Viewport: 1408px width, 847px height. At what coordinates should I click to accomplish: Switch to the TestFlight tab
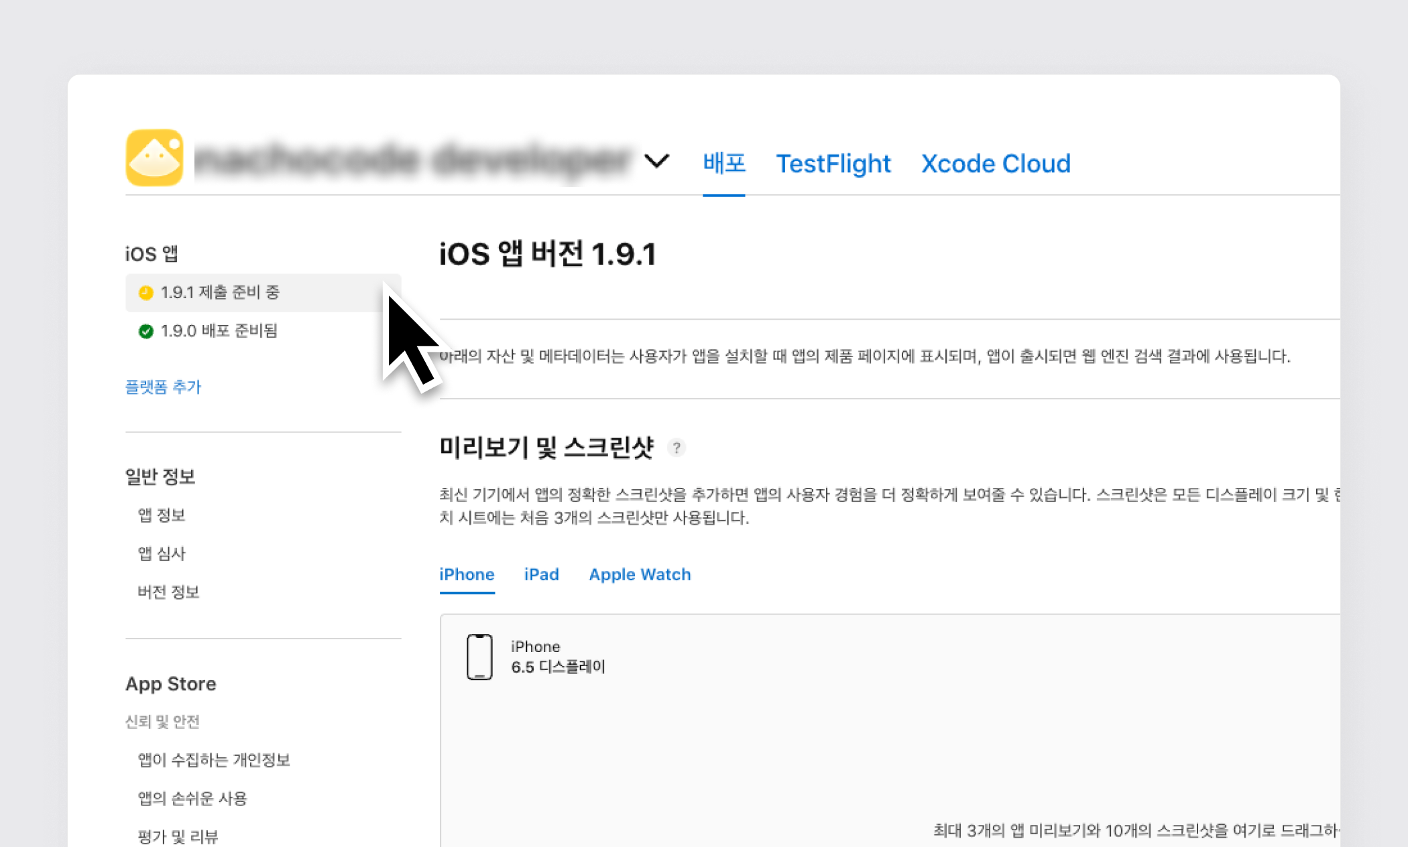click(x=833, y=164)
